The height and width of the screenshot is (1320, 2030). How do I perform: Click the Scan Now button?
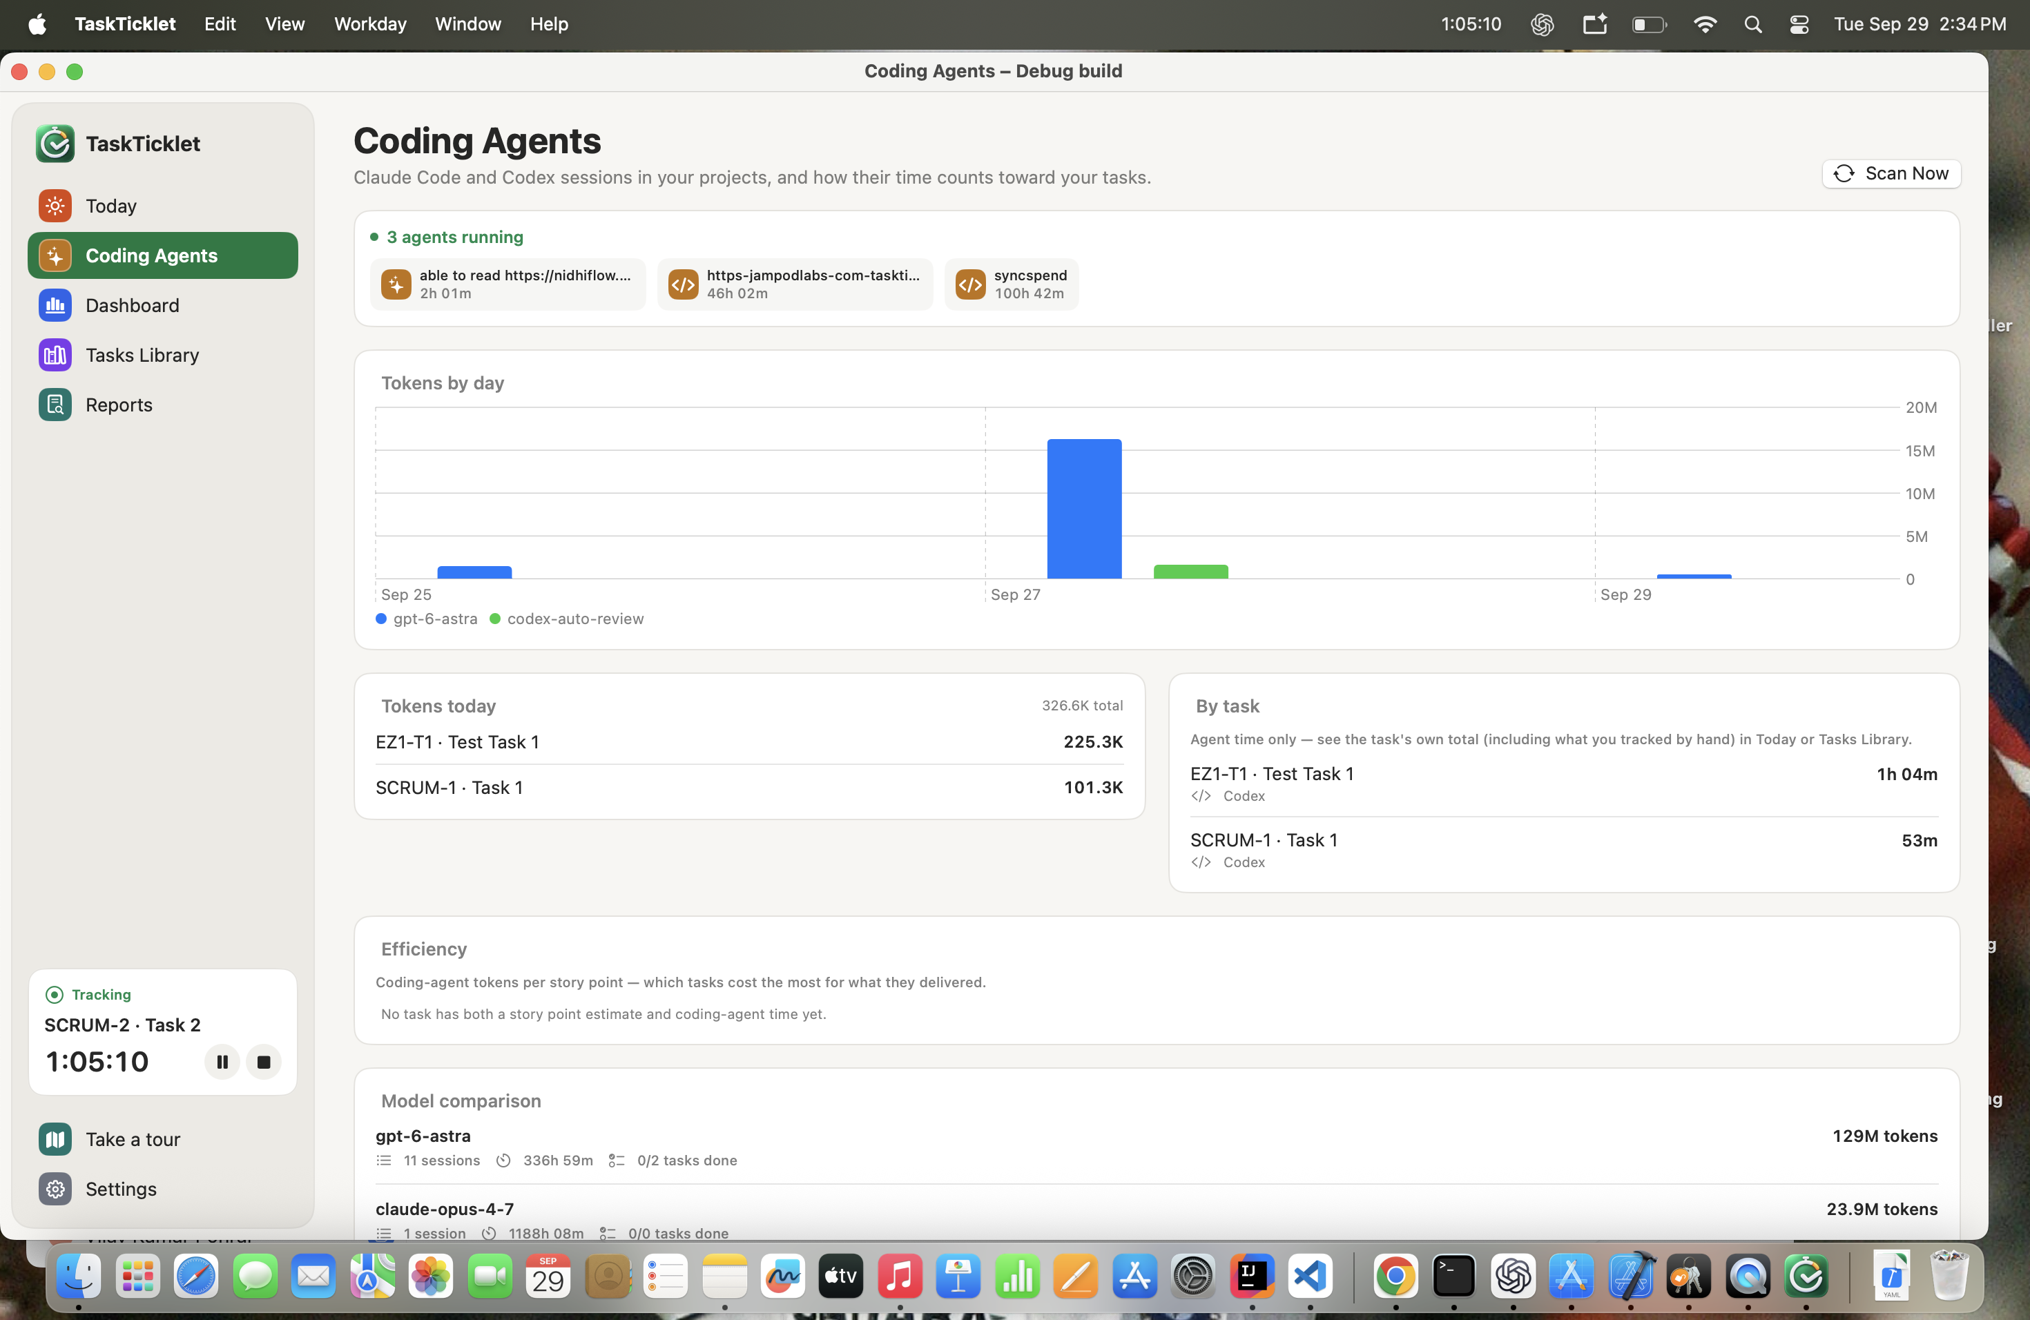1891,173
